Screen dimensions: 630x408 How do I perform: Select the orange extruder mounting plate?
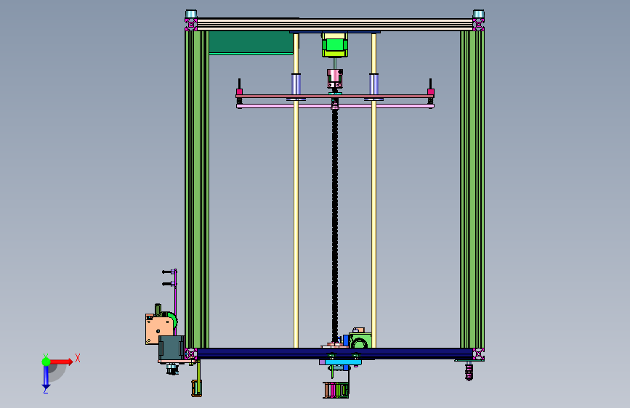[158, 330]
